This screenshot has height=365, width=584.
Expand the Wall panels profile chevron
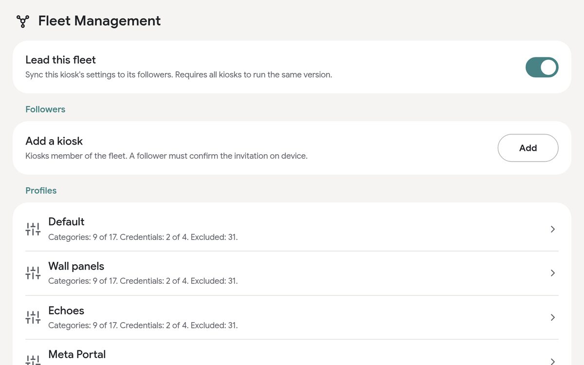[x=552, y=273]
